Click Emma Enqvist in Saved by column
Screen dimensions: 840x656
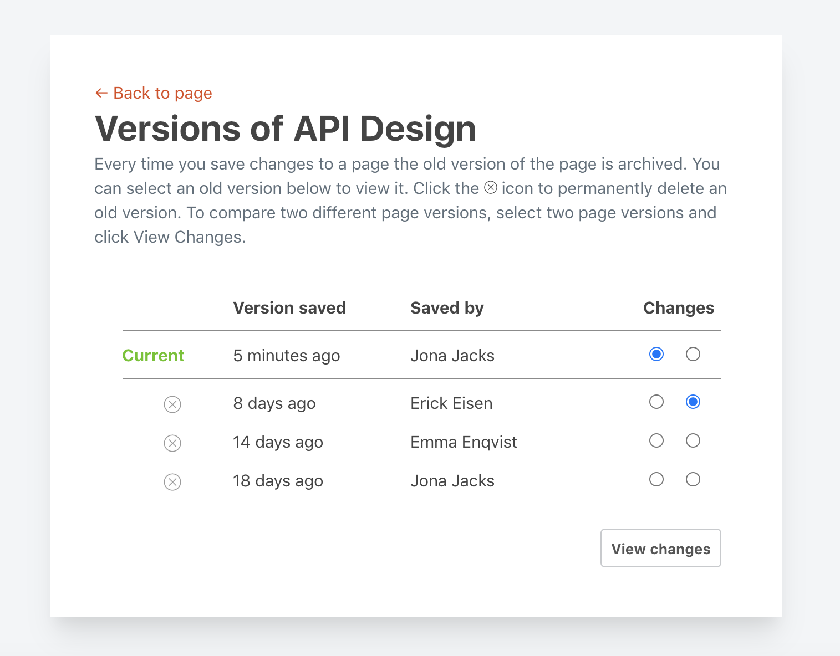pos(464,442)
